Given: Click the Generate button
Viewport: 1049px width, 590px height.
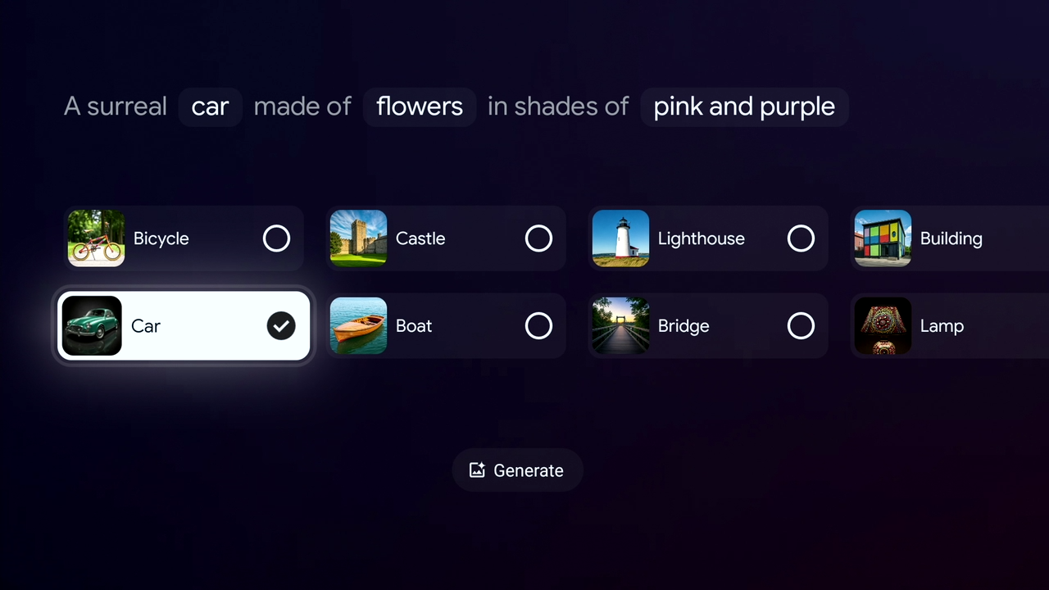Looking at the screenshot, I should point(517,470).
